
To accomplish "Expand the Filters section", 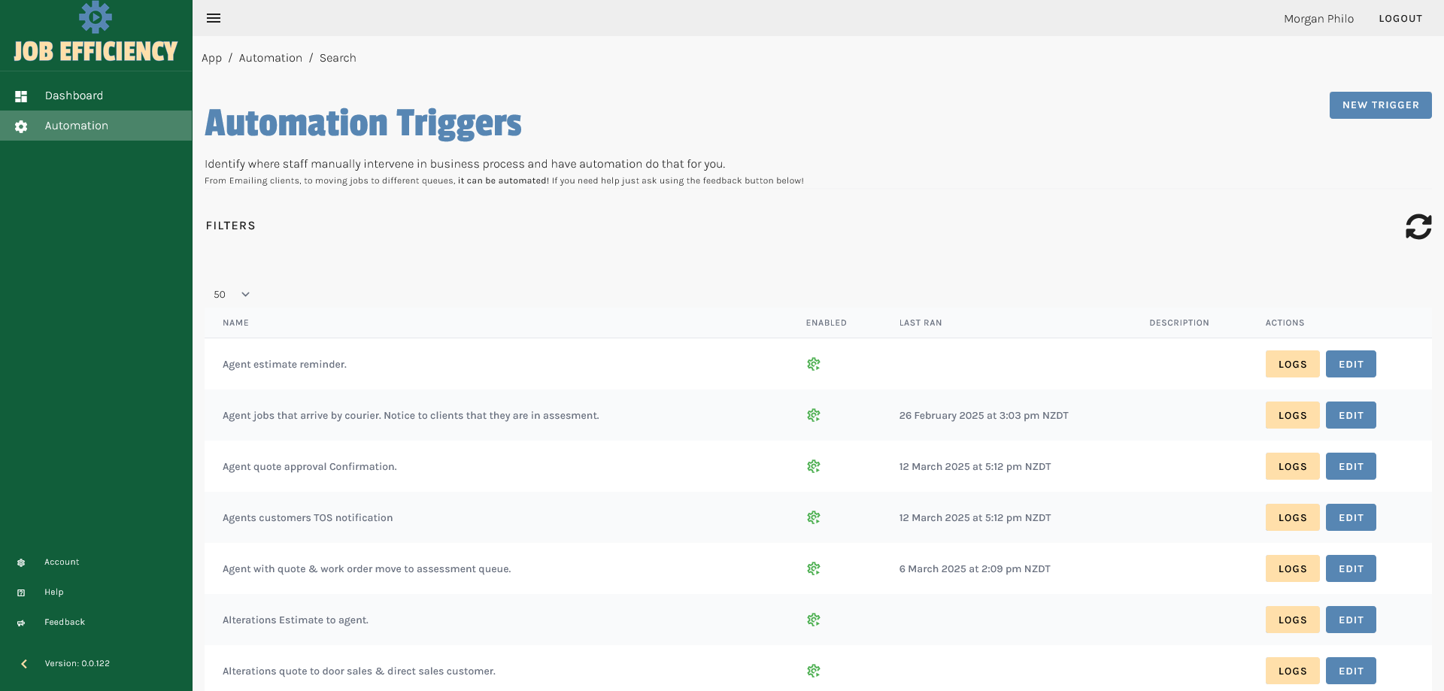I will tap(231, 226).
